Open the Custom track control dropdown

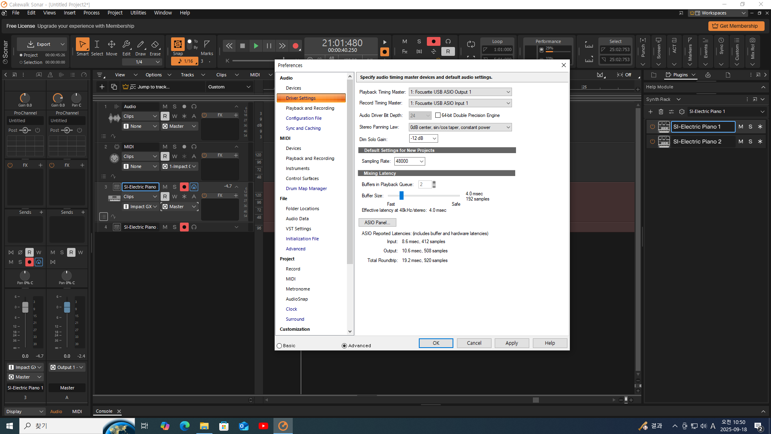tap(229, 87)
